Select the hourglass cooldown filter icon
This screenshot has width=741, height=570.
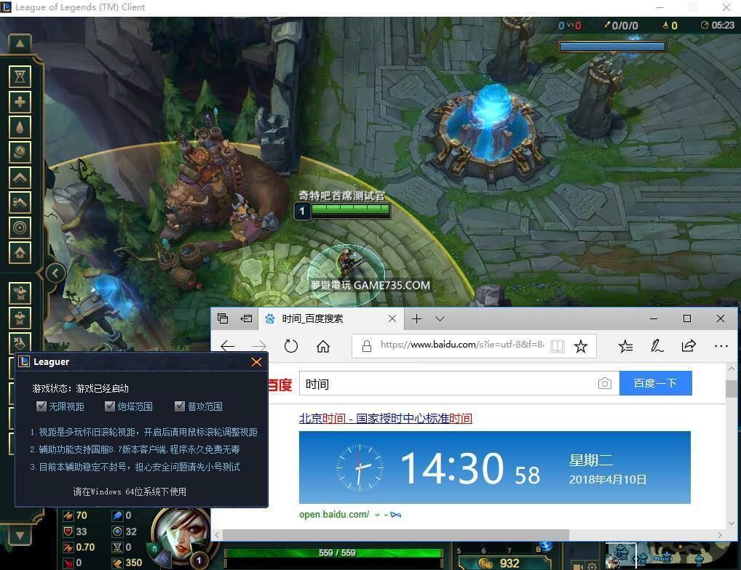pos(20,76)
